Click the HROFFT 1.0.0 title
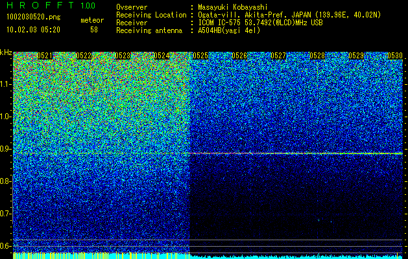Viewport: 408px width, 259px height. click(51, 5)
